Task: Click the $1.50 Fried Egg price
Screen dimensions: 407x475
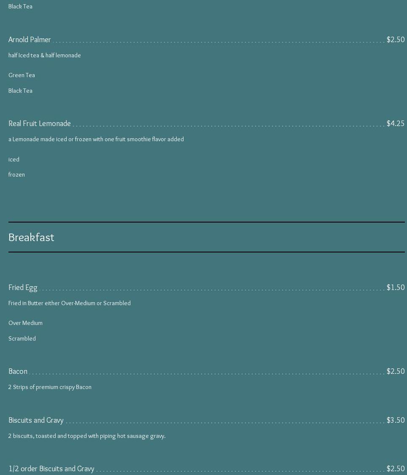Action: tap(395, 287)
